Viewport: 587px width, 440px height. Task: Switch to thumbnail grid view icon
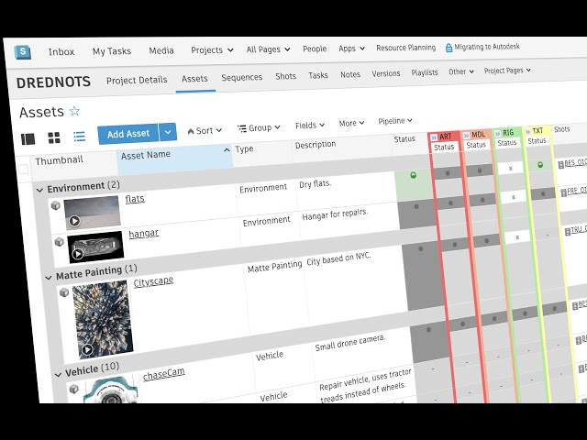click(54, 137)
